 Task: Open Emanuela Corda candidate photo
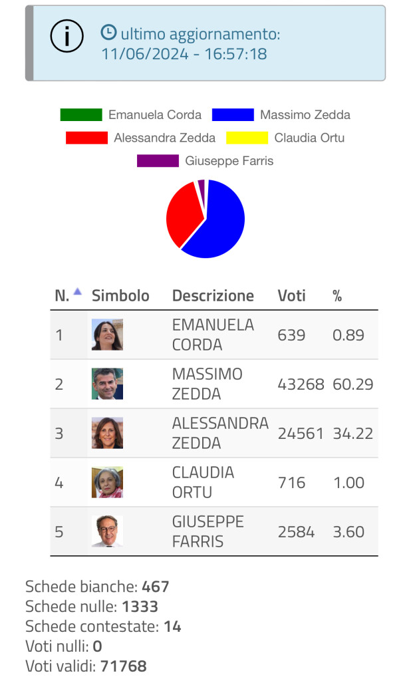pyautogui.click(x=107, y=335)
